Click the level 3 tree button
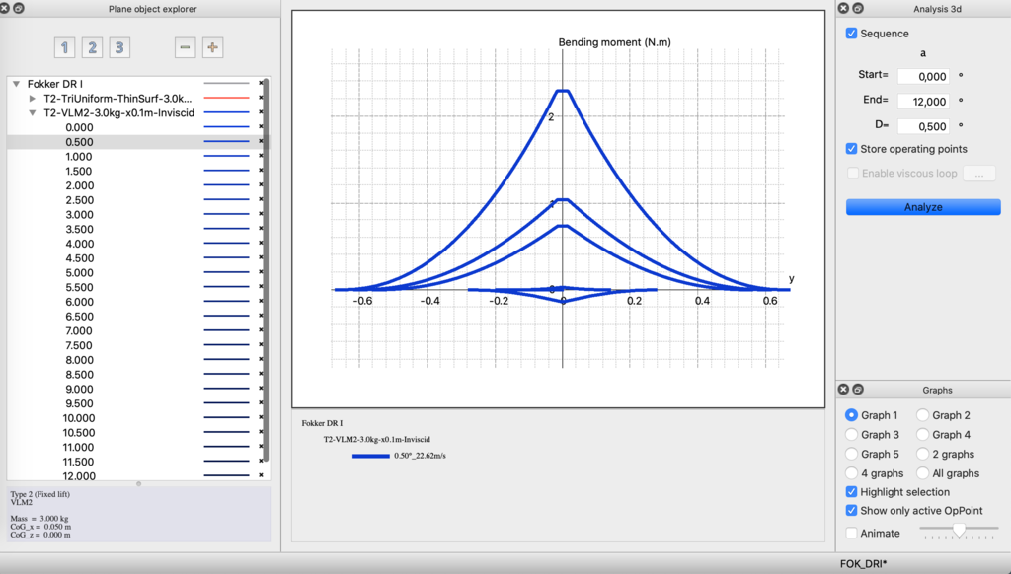 coord(118,47)
